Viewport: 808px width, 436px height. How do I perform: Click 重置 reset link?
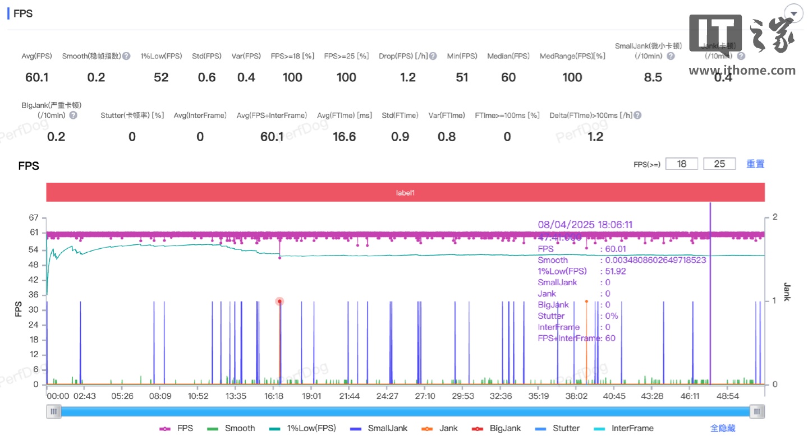click(x=755, y=164)
